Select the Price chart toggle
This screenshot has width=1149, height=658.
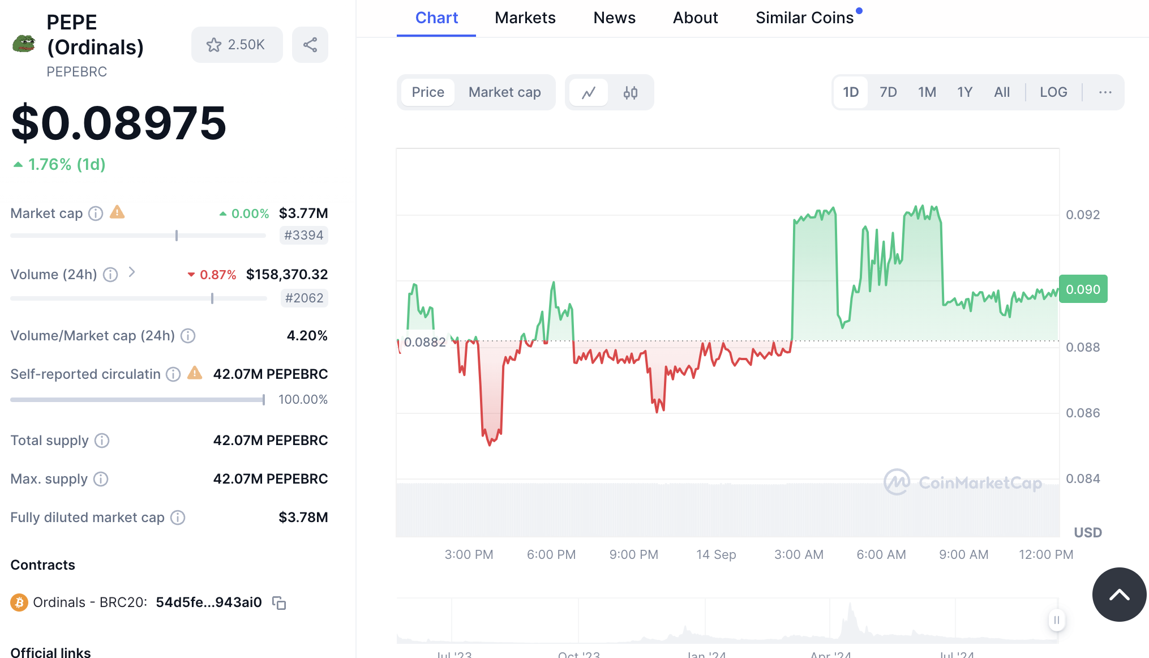pos(428,92)
